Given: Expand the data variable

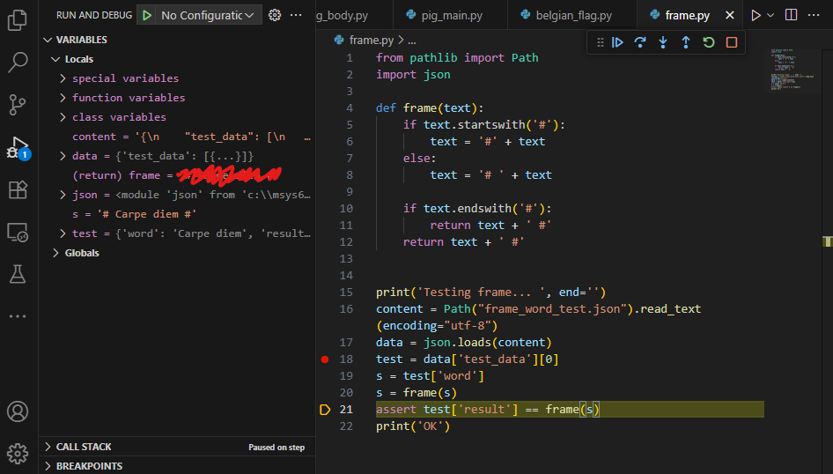Looking at the screenshot, I should click(63, 156).
